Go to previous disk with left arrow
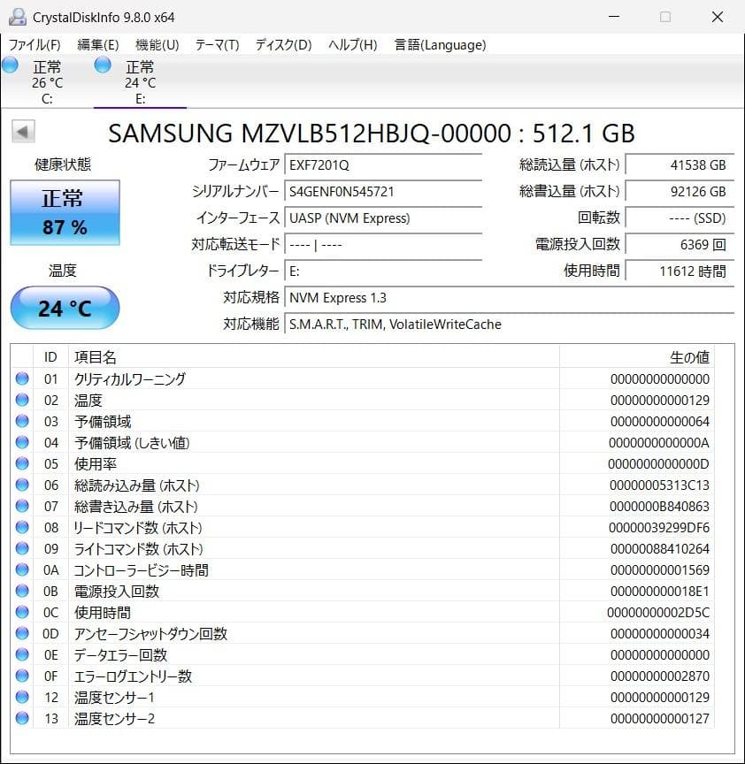745x764 pixels. (23, 132)
